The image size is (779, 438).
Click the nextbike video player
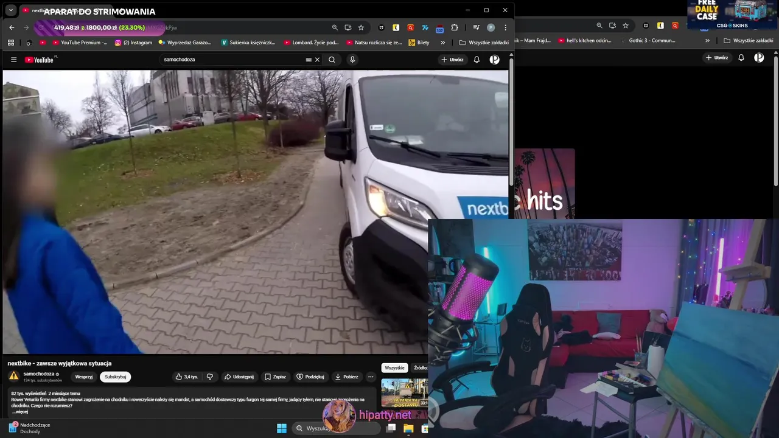256,212
